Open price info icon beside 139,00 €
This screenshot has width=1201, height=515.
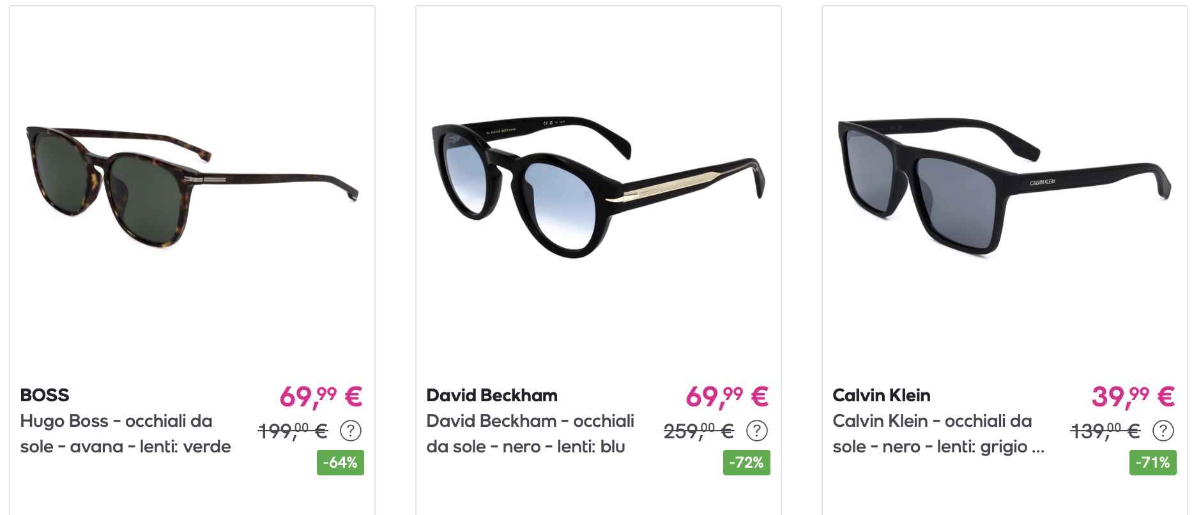[x=1163, y=431]
